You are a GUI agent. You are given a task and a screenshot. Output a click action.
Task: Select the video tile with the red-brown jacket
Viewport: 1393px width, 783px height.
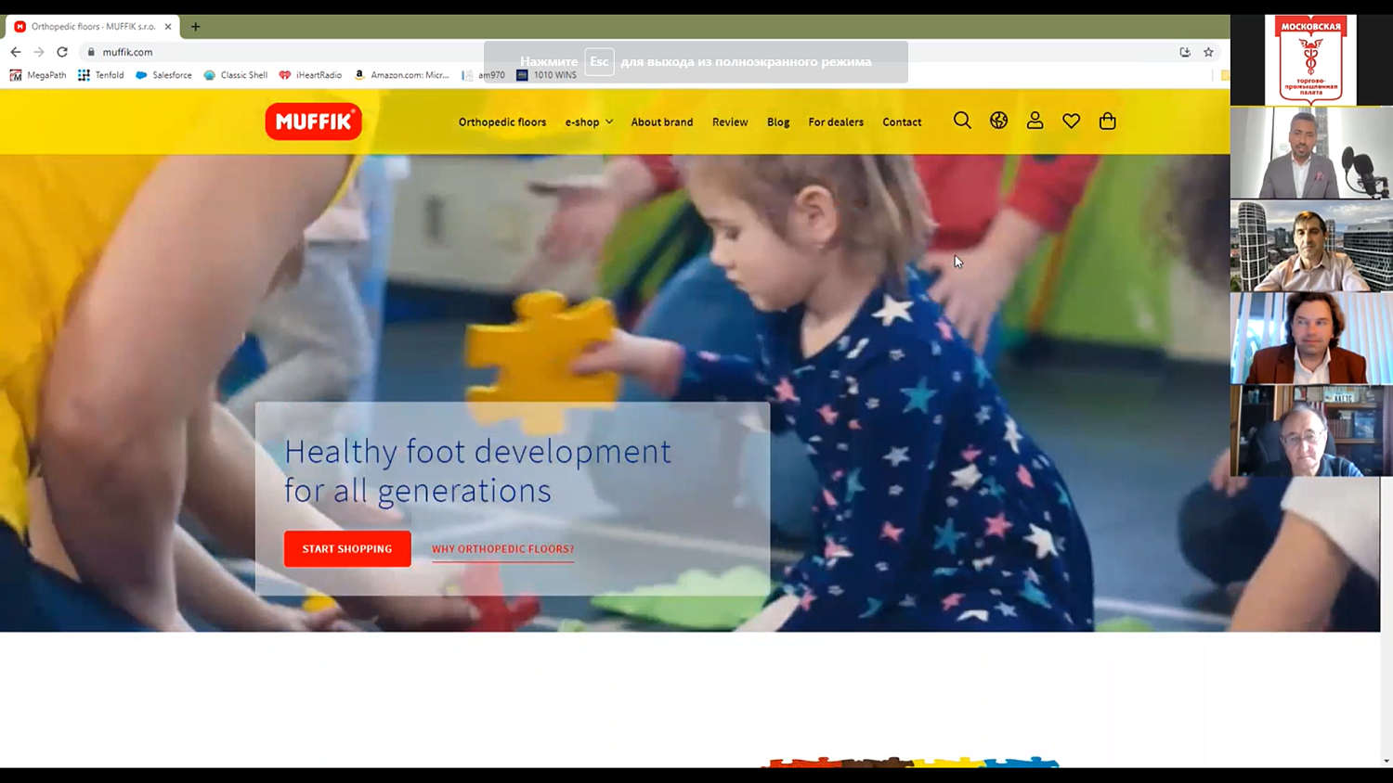pos(1311,339)
